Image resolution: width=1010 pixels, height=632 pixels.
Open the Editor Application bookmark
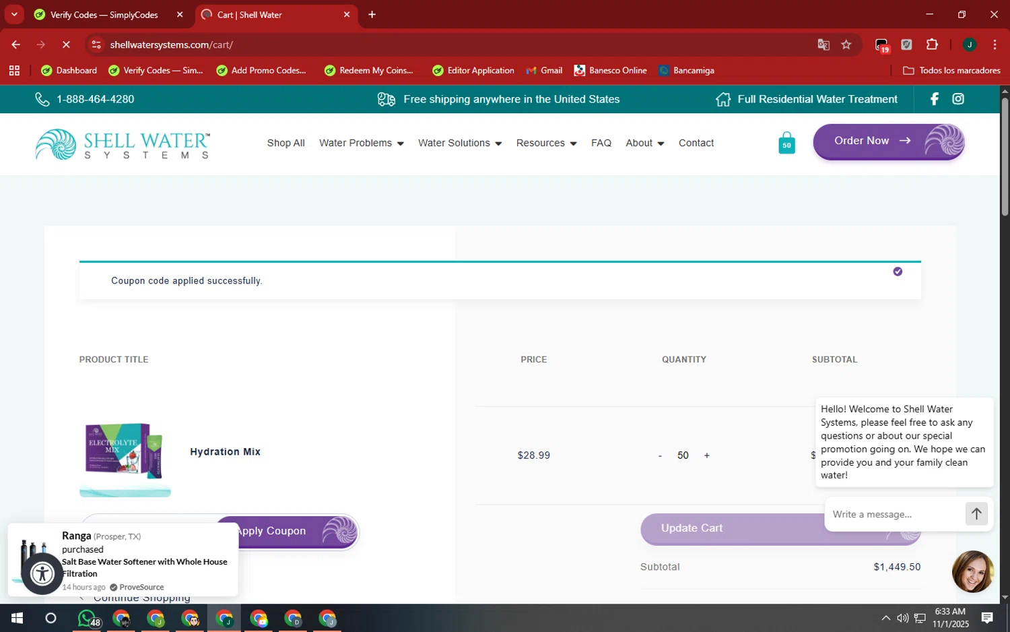click(x=473, y=70)
